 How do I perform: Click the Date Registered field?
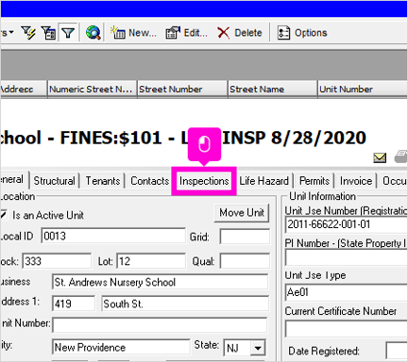pos(397,351)
